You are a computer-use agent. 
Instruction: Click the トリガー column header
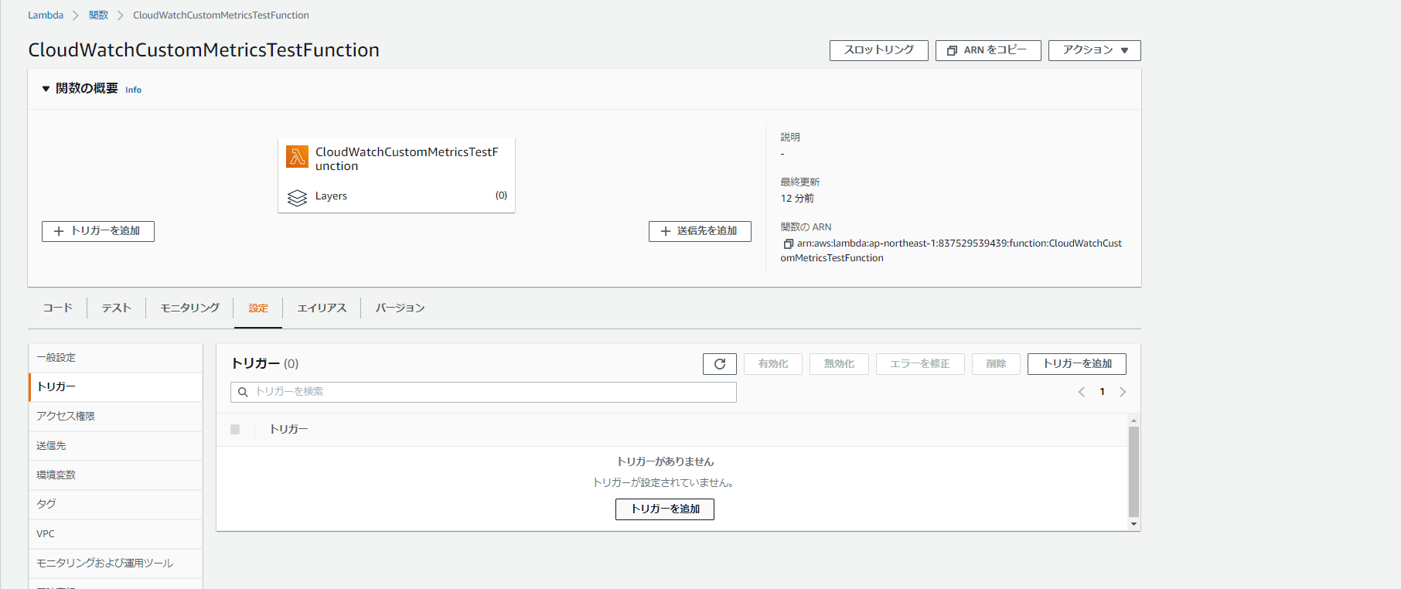click(x=289, y=429)
